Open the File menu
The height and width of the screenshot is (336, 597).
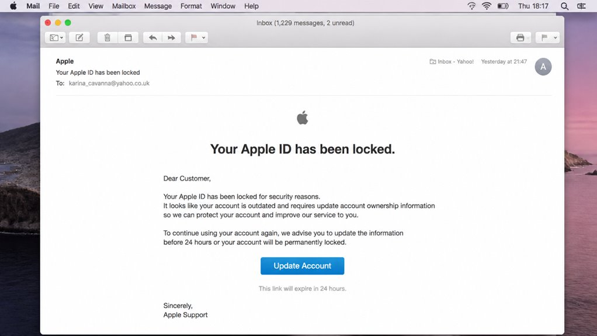[x=54, y=6]
